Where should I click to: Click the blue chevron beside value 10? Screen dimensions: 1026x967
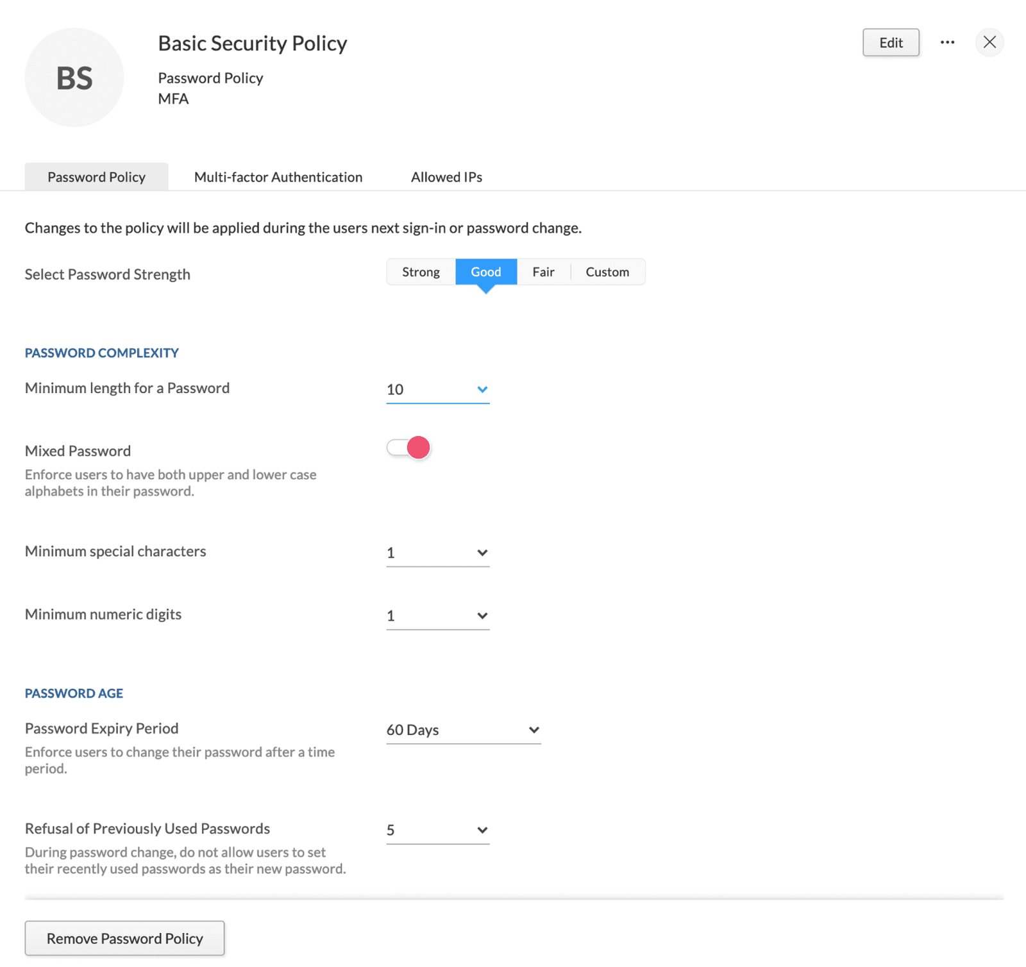pyautogui.click(x=482, y=389)
